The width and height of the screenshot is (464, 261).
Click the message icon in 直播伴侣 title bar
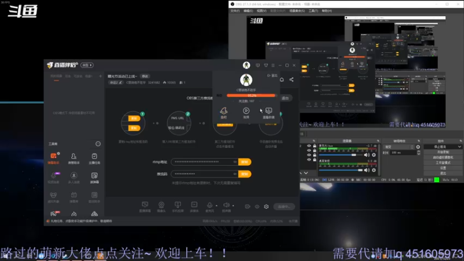258,65
